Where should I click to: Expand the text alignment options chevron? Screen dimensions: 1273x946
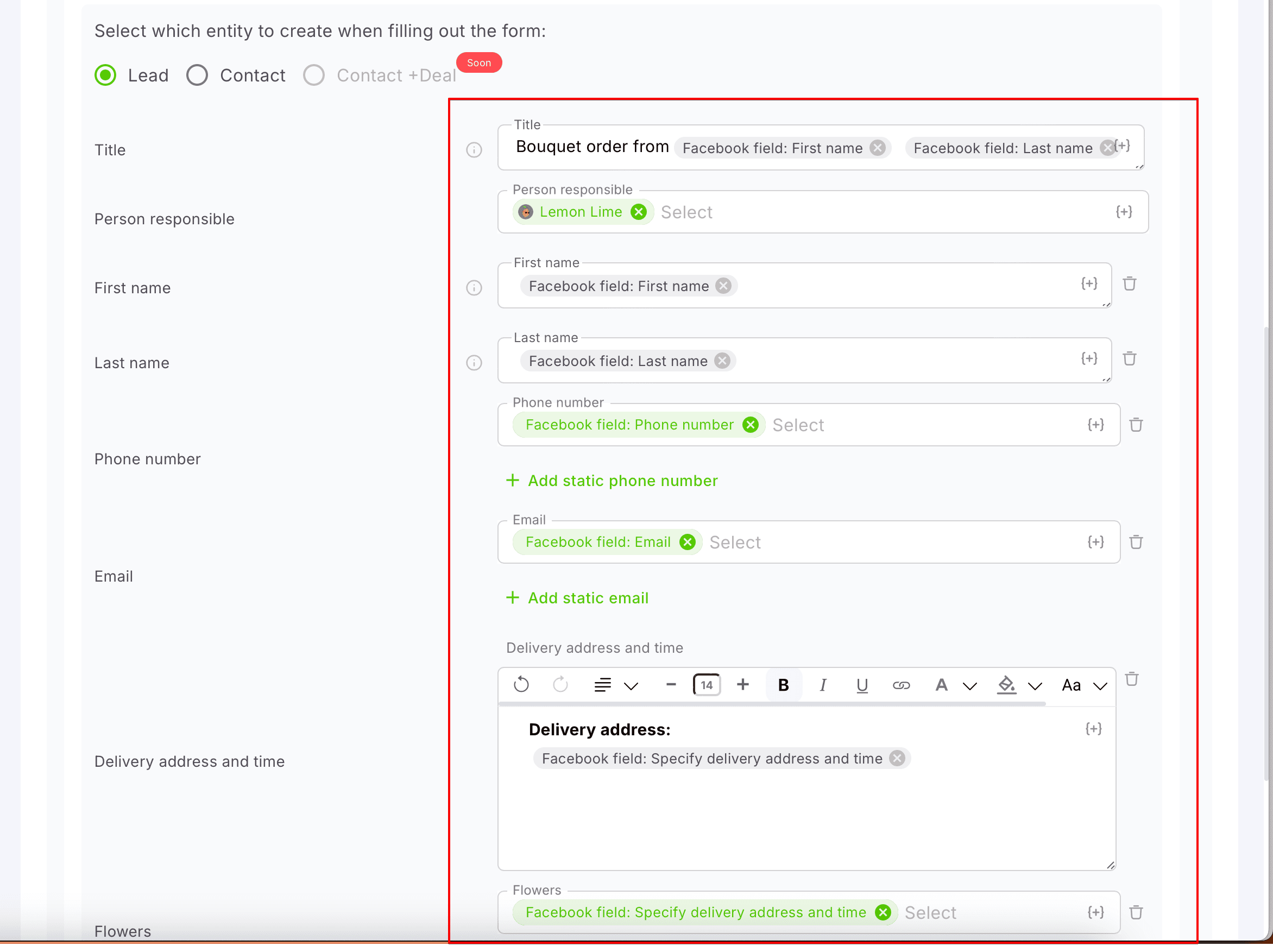pyautogui.click(x=631, y=686)
